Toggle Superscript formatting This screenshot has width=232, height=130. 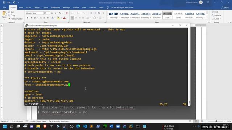(48, 18)
